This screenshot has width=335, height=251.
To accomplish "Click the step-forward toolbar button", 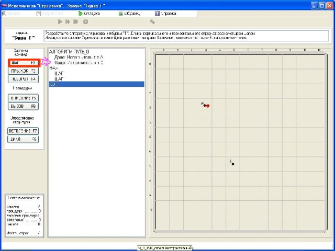I will pyautogui.click(x=68, y=22).
